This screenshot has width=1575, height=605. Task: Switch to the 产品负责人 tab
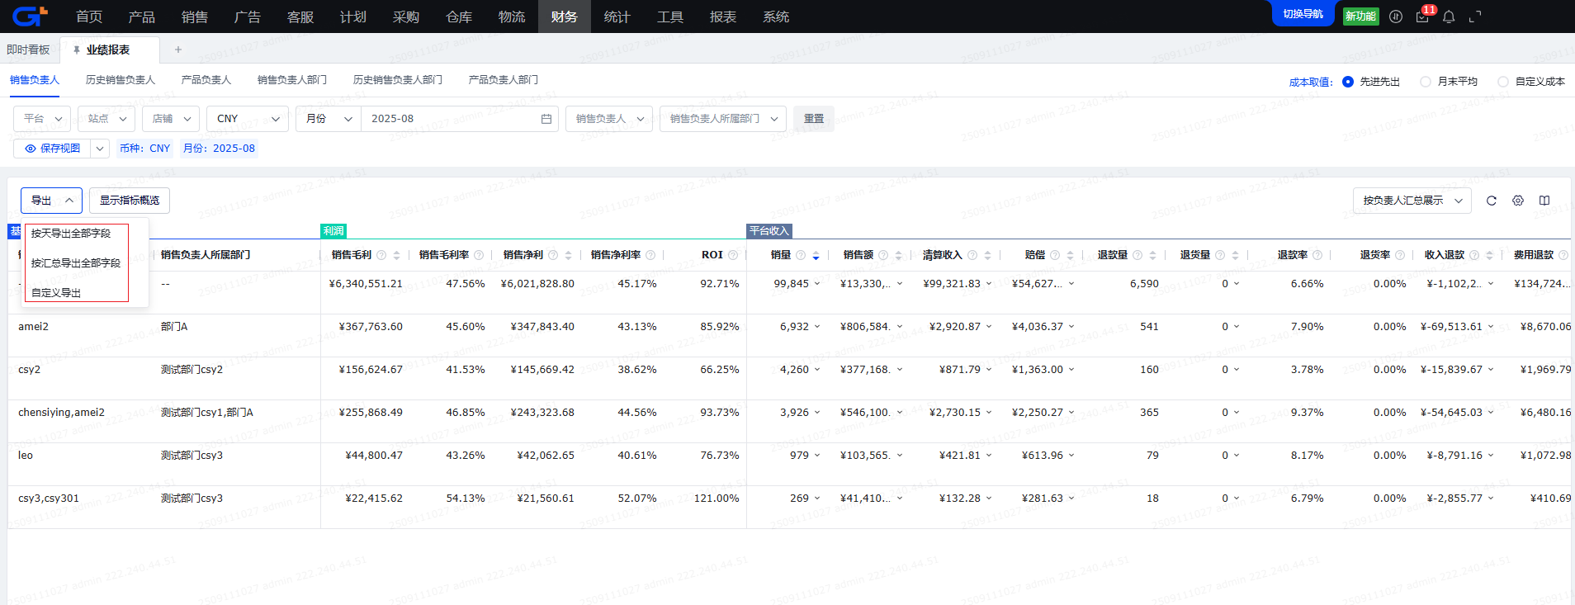pos(206,80)
